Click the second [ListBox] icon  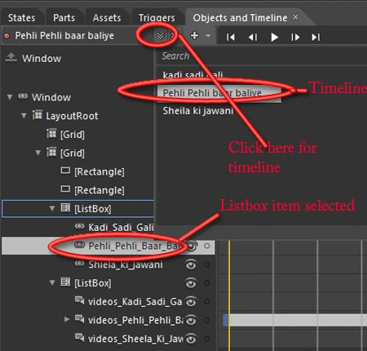[65, 282]
